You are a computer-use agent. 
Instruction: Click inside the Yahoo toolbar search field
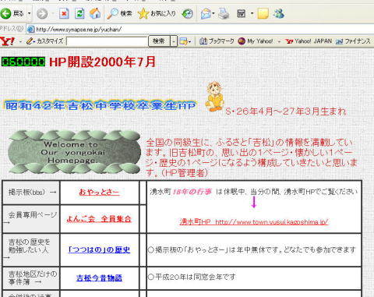107,41
